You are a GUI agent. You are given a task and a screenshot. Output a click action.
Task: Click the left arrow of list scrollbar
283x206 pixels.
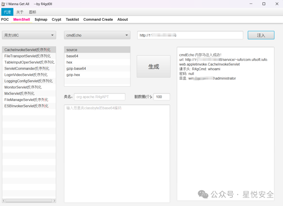click(4, 201)
